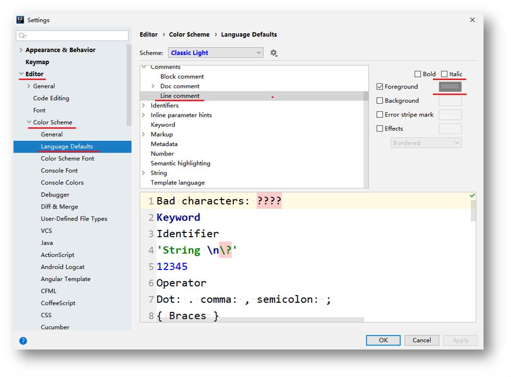Enable the Bold checkbox
511x377 pixels.
tap(417, 74)
